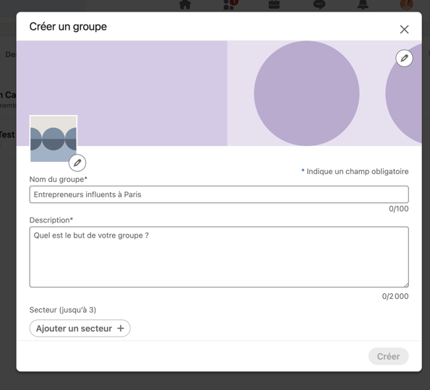This screenshot has height=390, width=430.
Task: Click the cover banner image
Action: (219, 93)
